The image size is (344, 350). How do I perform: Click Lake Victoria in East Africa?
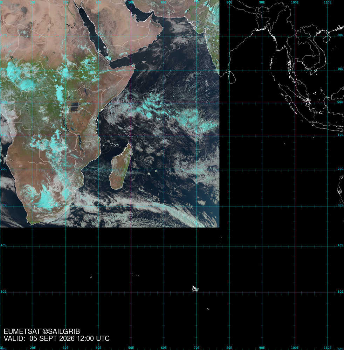76,107
